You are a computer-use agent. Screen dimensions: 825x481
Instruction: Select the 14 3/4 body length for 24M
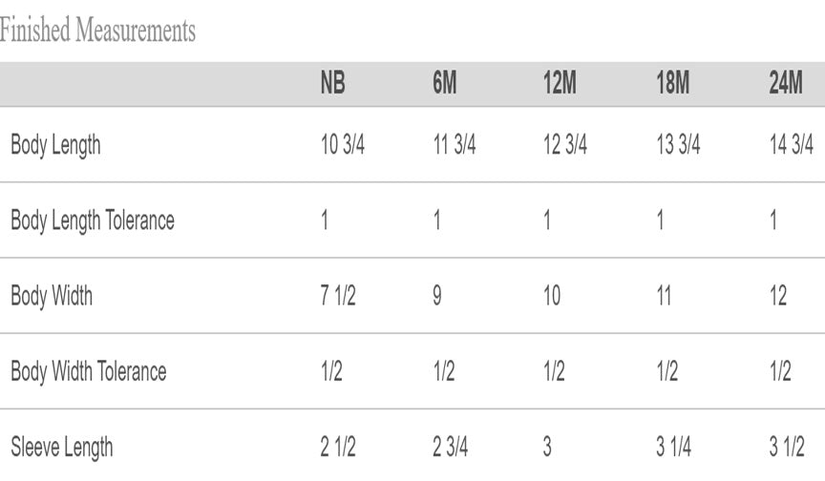792,144
